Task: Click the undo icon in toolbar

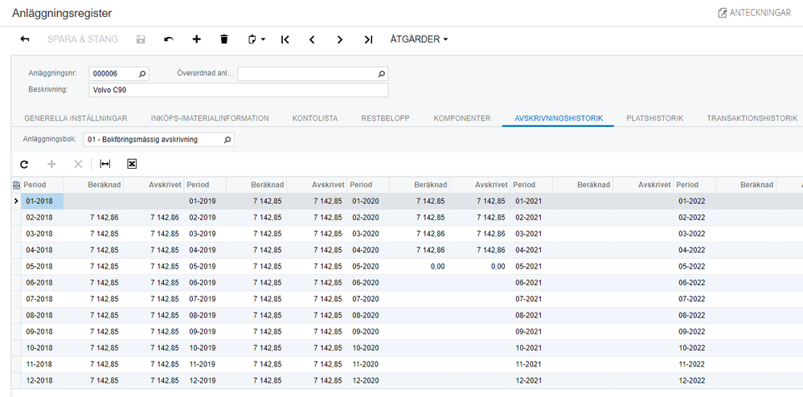Action: (168, 39)
